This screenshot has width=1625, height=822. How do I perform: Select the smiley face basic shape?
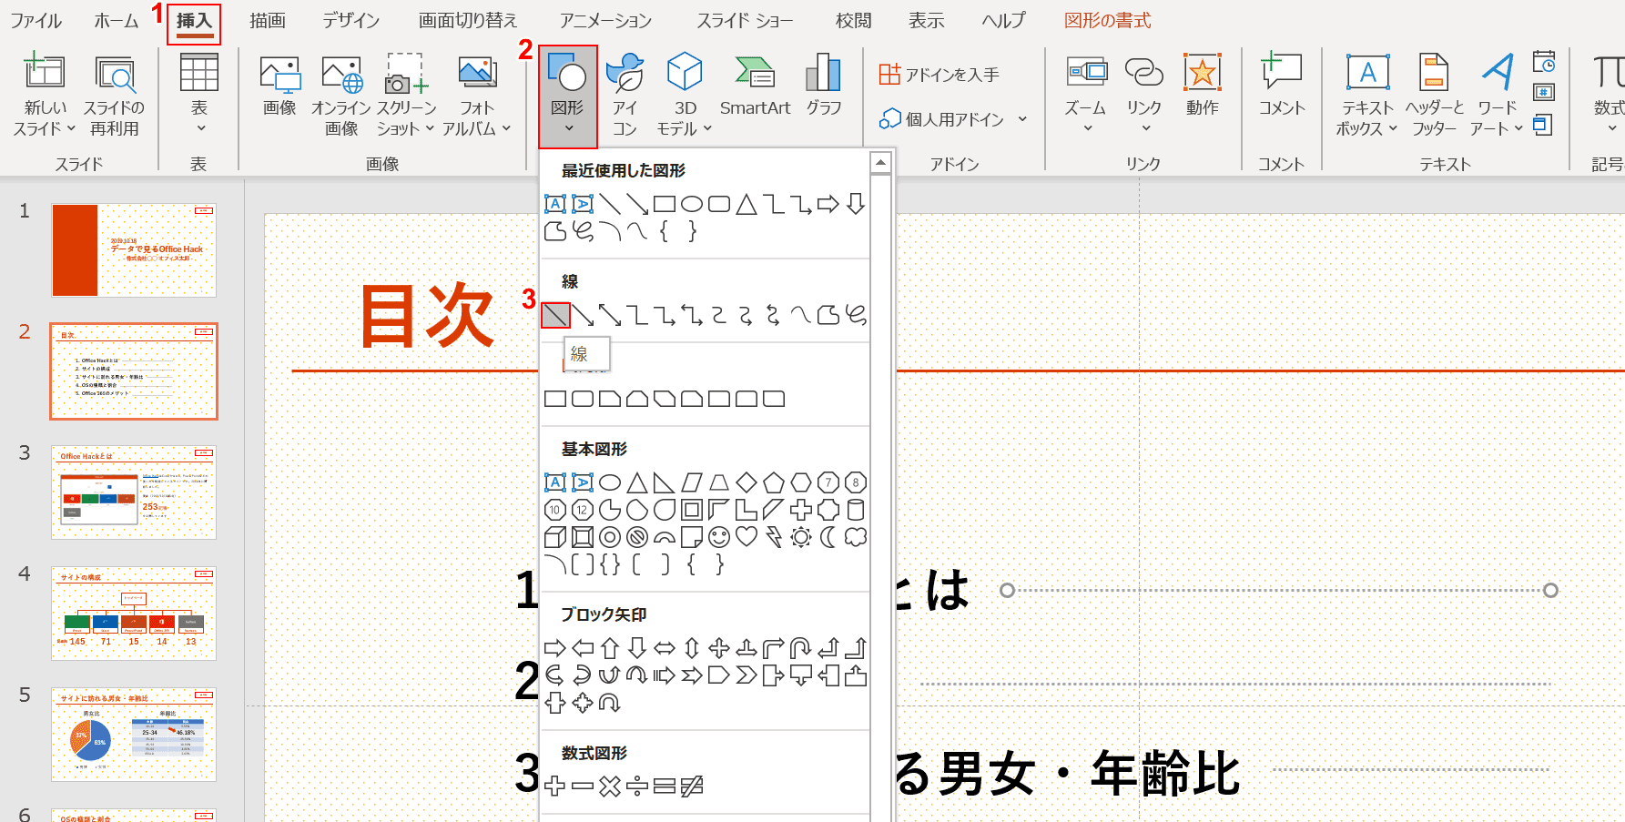click(x=719, y=537)
